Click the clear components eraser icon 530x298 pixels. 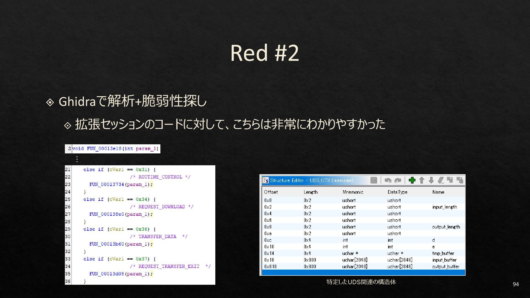441,180
